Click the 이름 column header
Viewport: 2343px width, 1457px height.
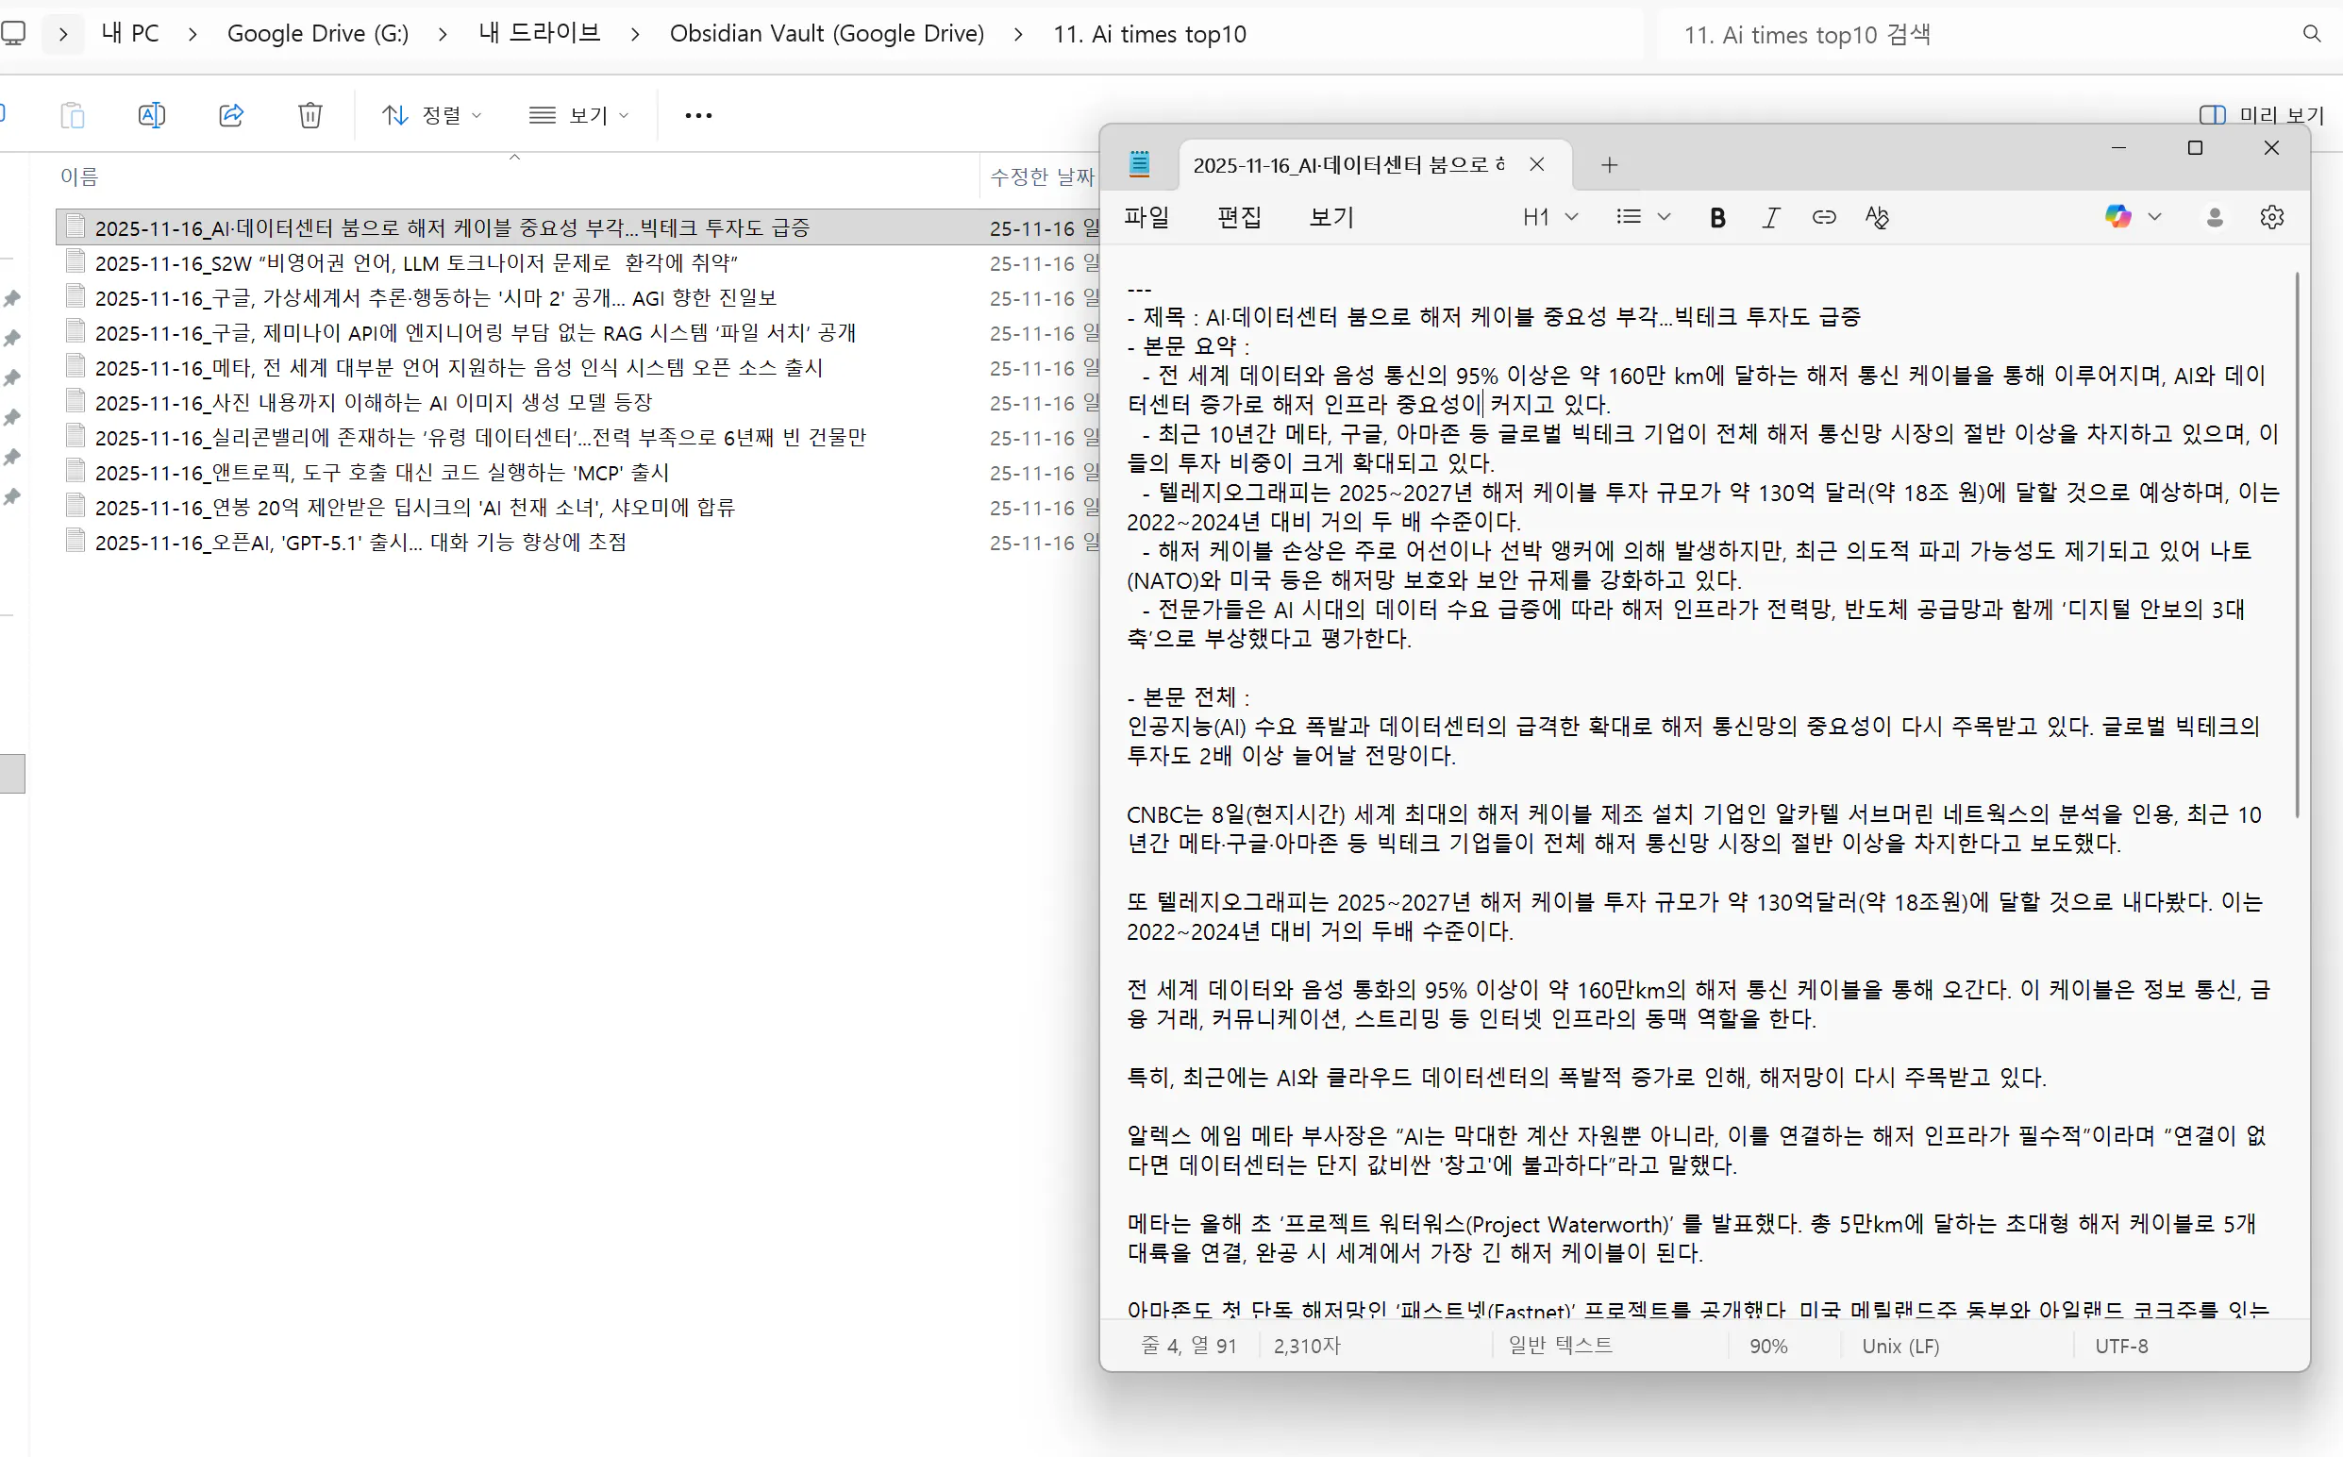click(x=79, y=176)
